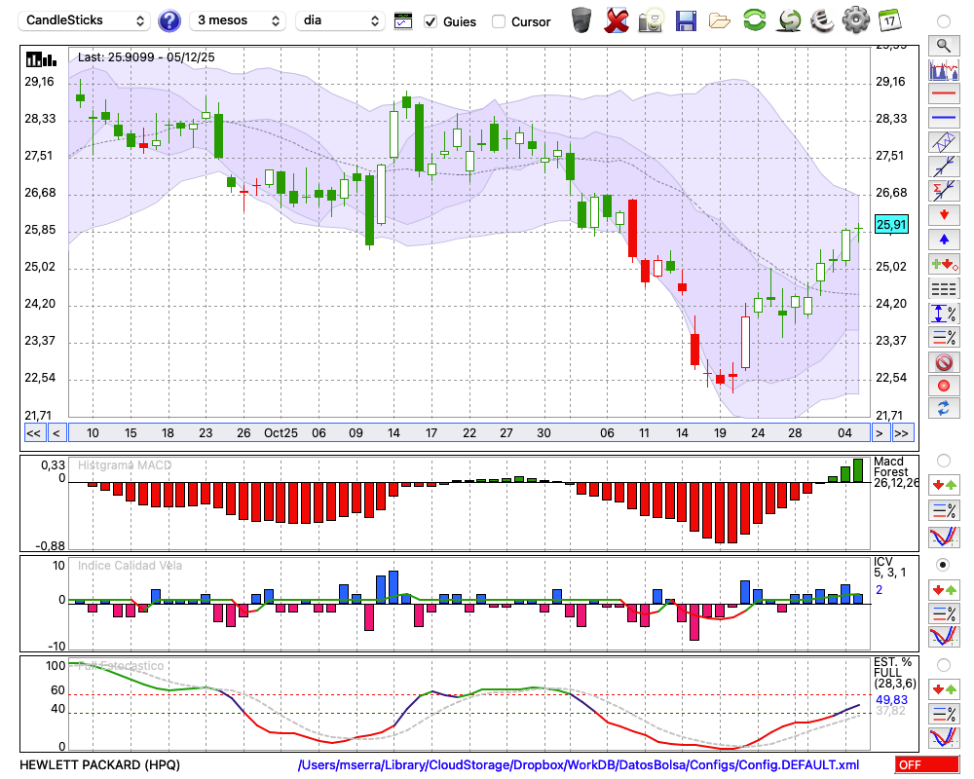This screenshot has height=779, width=974.
Task: Step back with the '<' button
Action: point(56,433)
